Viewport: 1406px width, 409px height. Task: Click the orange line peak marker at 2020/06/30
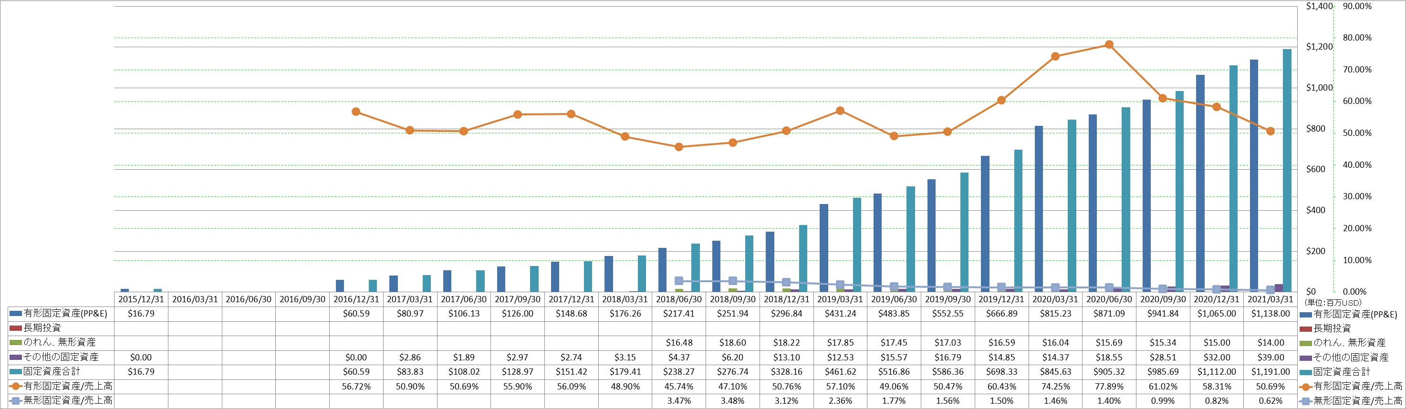pyautogui.click(x=1109, y=45)
